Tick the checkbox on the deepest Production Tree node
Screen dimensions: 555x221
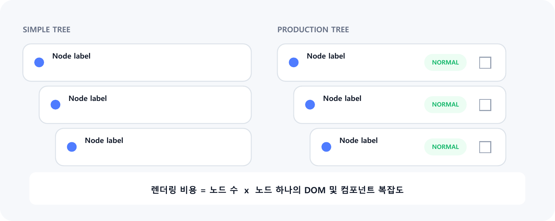[485, 147]
